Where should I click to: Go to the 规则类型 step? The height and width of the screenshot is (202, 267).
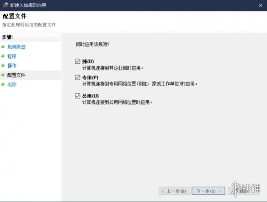coord(16,47)
